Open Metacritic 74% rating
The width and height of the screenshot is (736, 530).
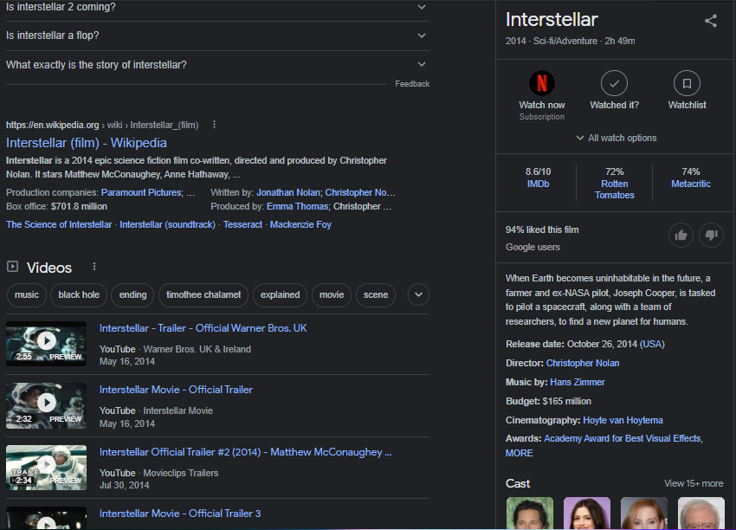(x=690, y=178)
